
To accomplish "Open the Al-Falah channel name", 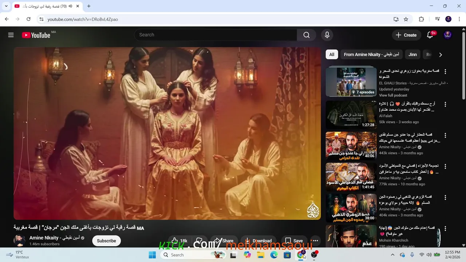I will 386,116.
